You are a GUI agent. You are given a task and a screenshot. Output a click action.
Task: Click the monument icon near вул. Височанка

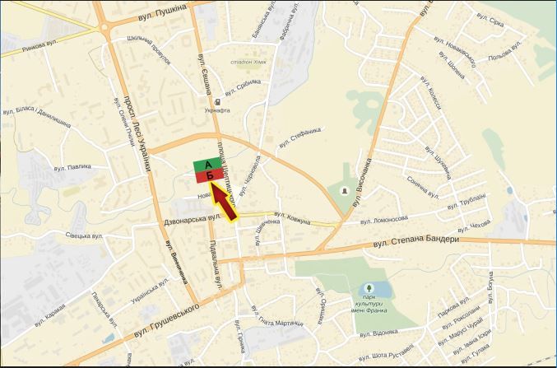pos(343,190)
